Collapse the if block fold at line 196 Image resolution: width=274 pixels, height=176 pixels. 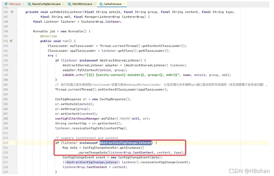(17, 60)
